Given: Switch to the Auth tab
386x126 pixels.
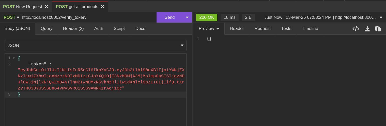Looking at the screenshot, I should (x=99, y=29).
